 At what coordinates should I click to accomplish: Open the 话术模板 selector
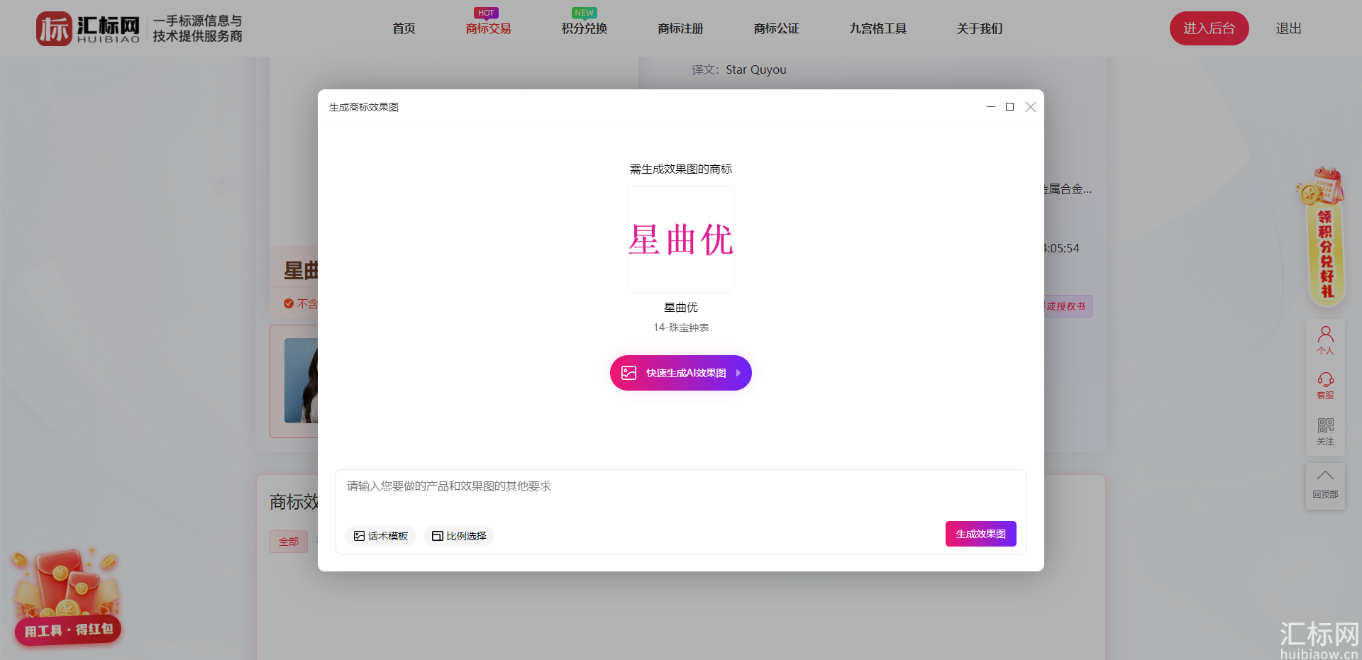point(381,536)
